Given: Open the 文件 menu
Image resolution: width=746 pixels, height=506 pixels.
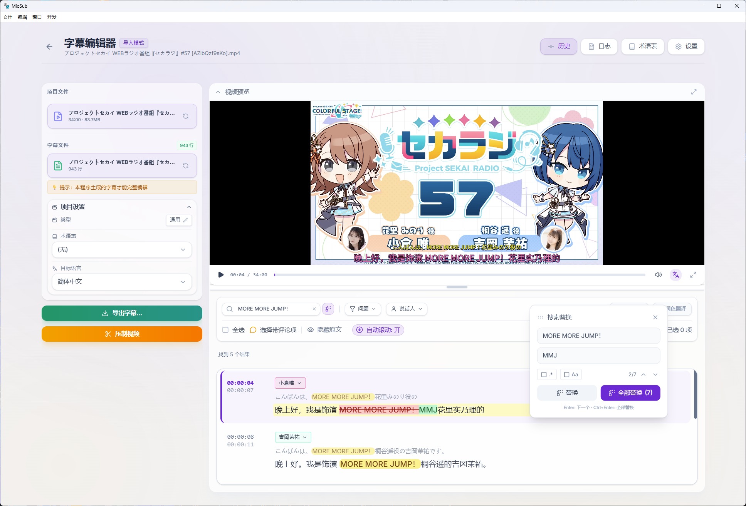Looking at the screenshot, I should 7,17.
